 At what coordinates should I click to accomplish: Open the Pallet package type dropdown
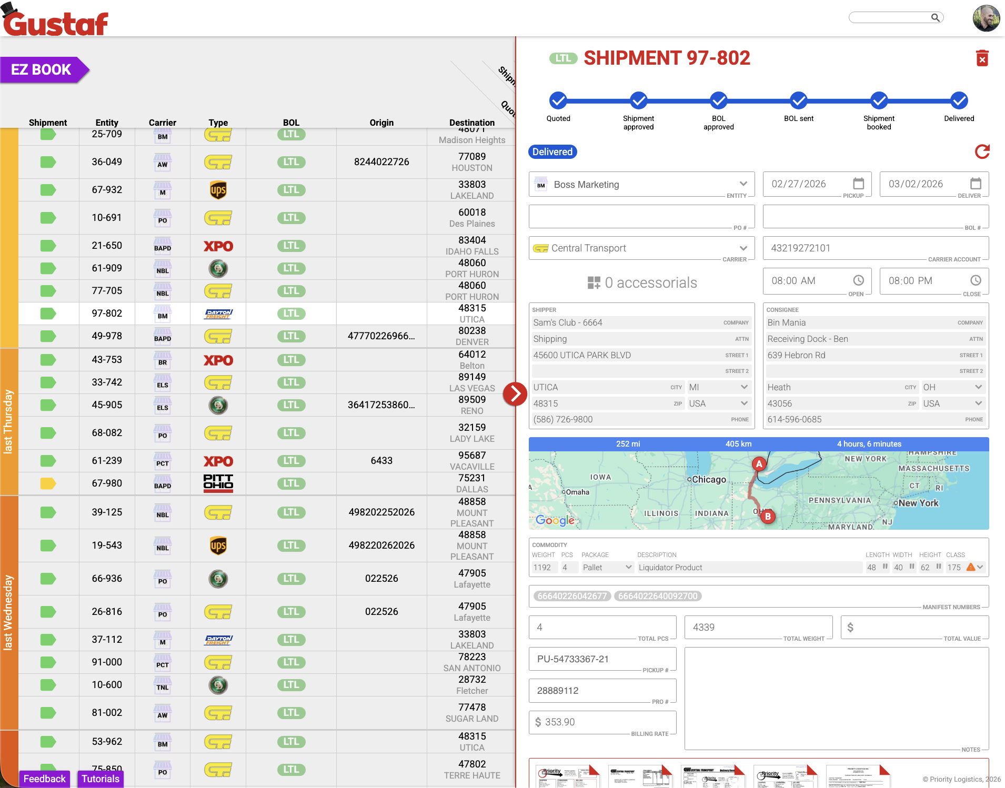pyautogui.click(x=628, y=567)
